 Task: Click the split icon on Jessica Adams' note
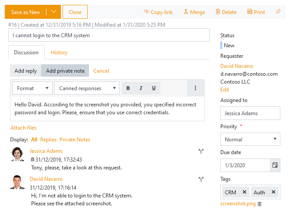(201, 151)
